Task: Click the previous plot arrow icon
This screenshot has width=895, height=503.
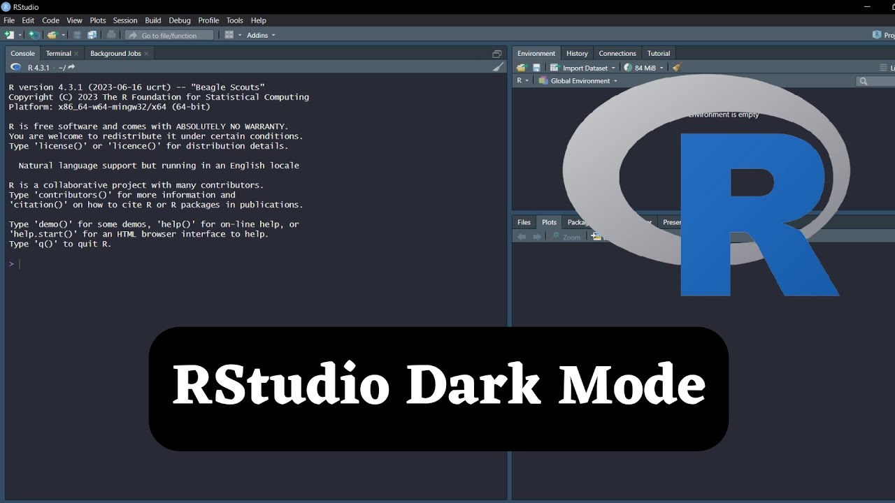Action: [x=522, y=237]
